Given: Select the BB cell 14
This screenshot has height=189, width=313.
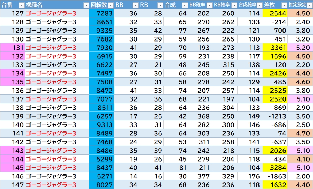Looking at the screenshot, I should tap(127, 176).
